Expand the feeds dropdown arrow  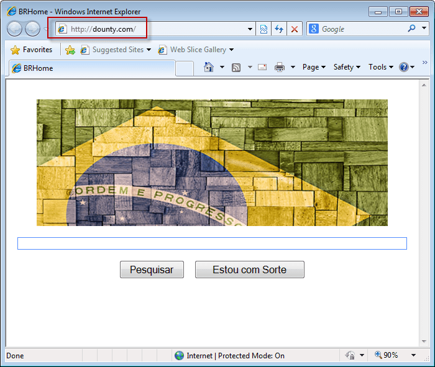[250, 67]
